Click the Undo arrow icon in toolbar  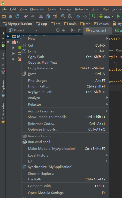pyautogui.click(x=26, y=16)
